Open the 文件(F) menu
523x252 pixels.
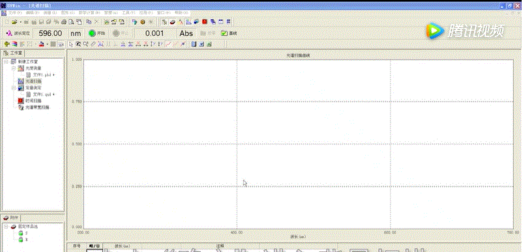(15, 12)
